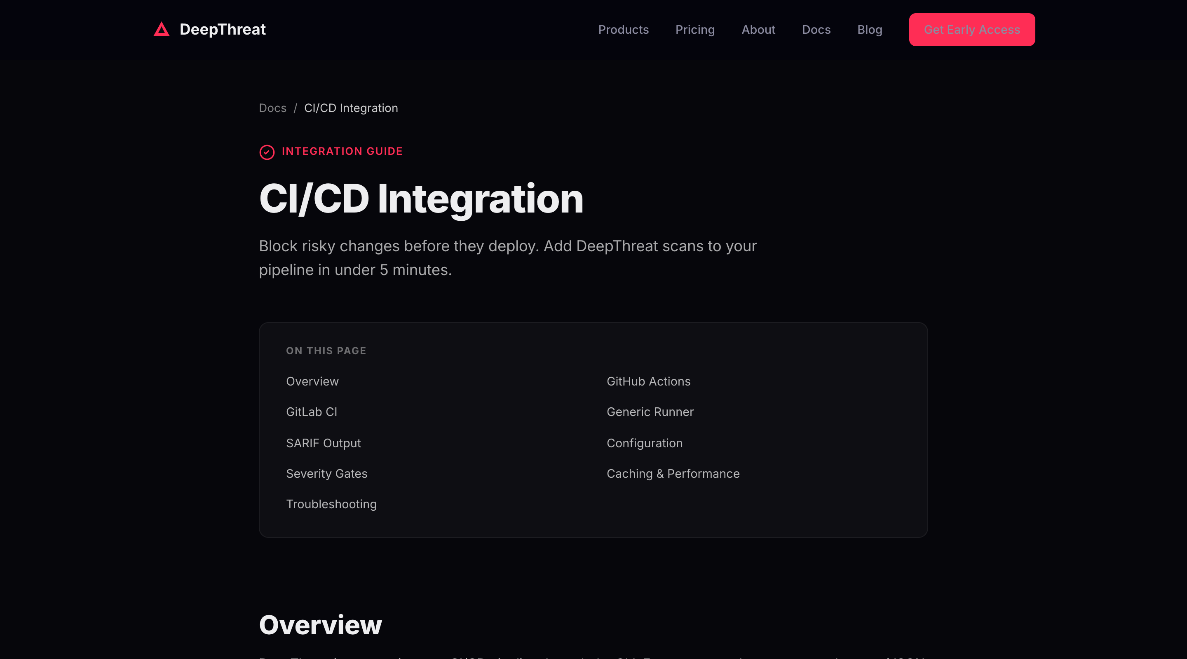The height and width of the screenshot is (659, 1187).
Task: Jump to Caching & Performance section
Action: tap(673, 473)
